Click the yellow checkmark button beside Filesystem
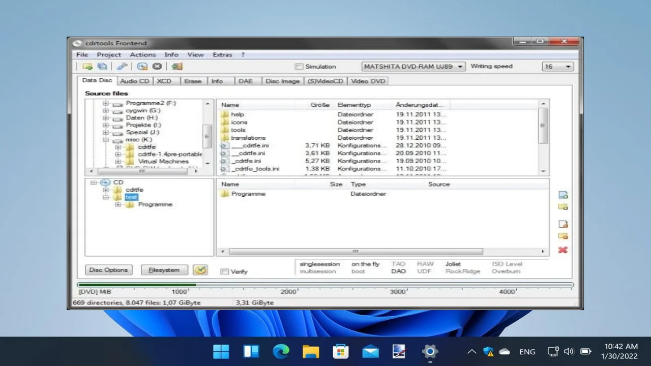The width and height of the screenshot is (651, 366). (200, 270)
